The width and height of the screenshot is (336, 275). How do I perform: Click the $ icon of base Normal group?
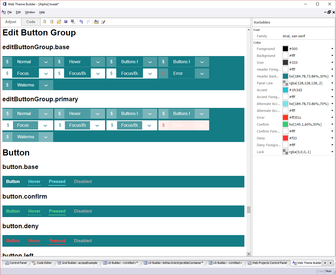click(x=7, y=62)
